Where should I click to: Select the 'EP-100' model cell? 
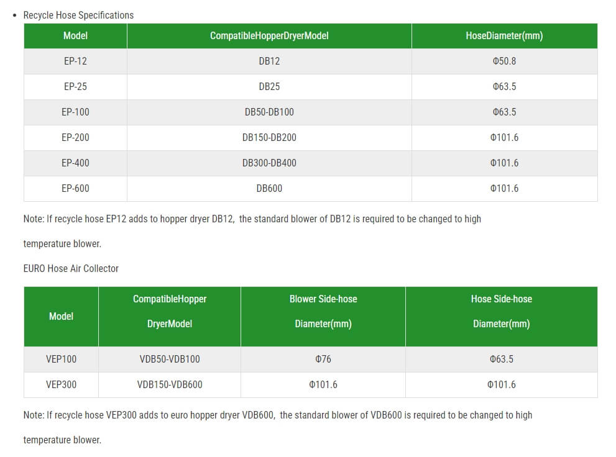click(x=75, y=112)
